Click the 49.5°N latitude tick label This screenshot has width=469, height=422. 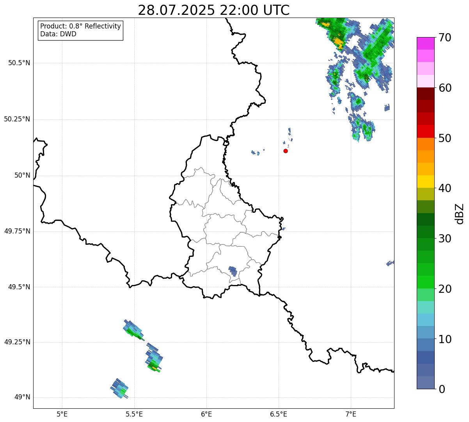pyautogui.click(x=19, y=287)
